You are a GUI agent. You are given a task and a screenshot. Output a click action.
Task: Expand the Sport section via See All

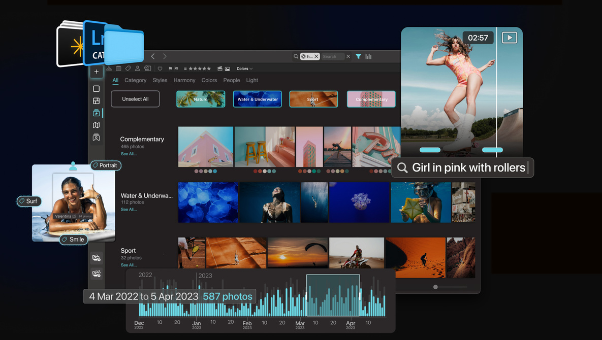[129, 265]
